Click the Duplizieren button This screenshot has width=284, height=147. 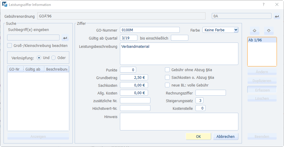point(262,81)
